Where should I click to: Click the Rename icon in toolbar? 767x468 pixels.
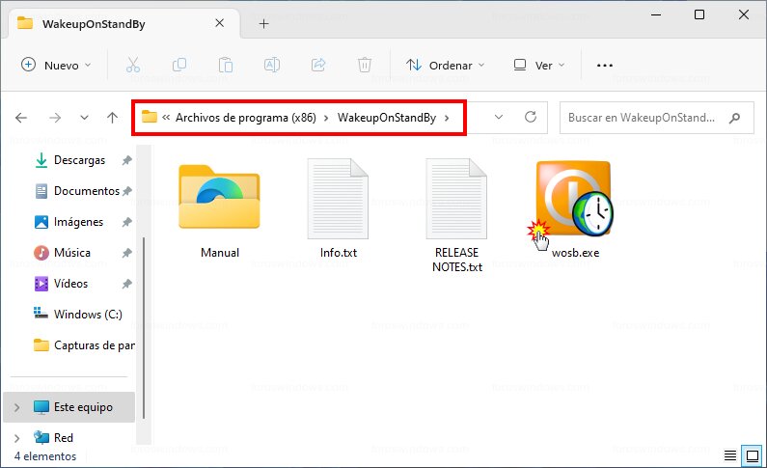point(271,65)
